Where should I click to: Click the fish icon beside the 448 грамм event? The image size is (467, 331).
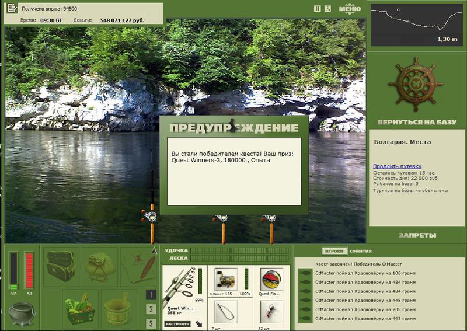coord(305,300)
